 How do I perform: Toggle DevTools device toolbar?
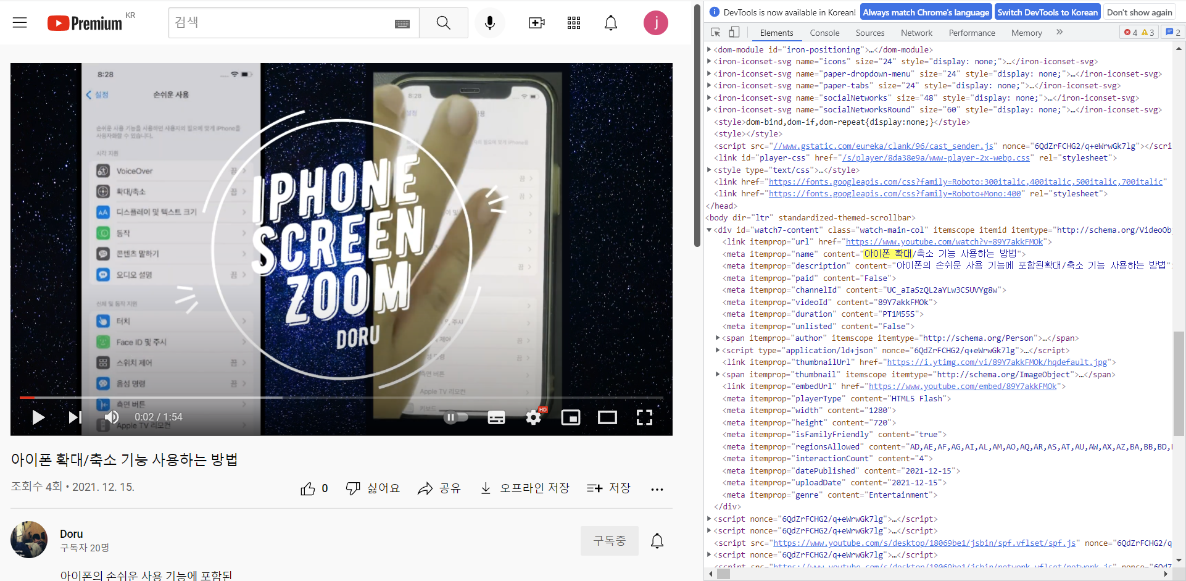tap(734, 33)
